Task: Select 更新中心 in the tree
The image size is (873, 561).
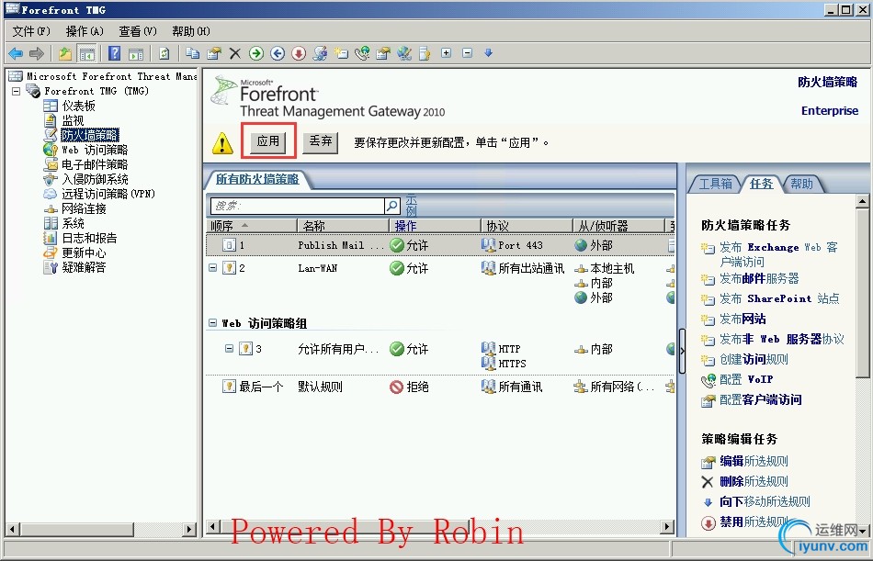Action: 84,252
